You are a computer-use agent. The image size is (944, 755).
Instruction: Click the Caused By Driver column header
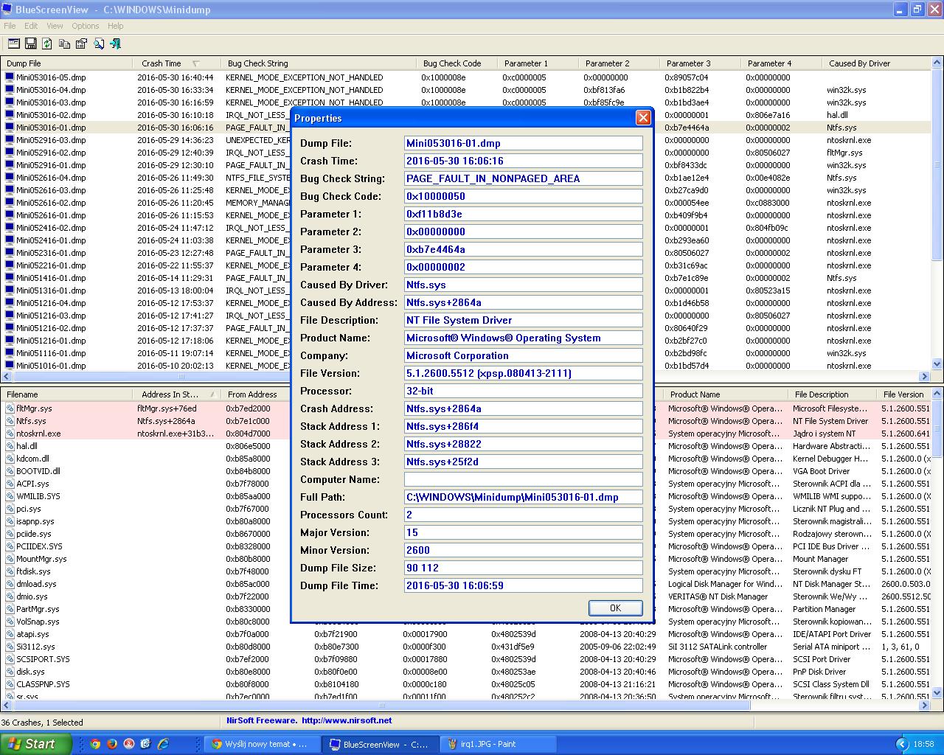[859, 63]
